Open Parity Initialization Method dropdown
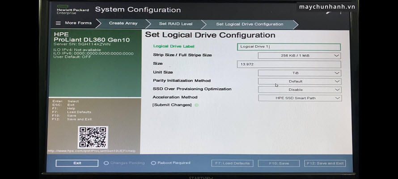The width and height of the screenshot is (398, 179). click(x=300, y=81)
